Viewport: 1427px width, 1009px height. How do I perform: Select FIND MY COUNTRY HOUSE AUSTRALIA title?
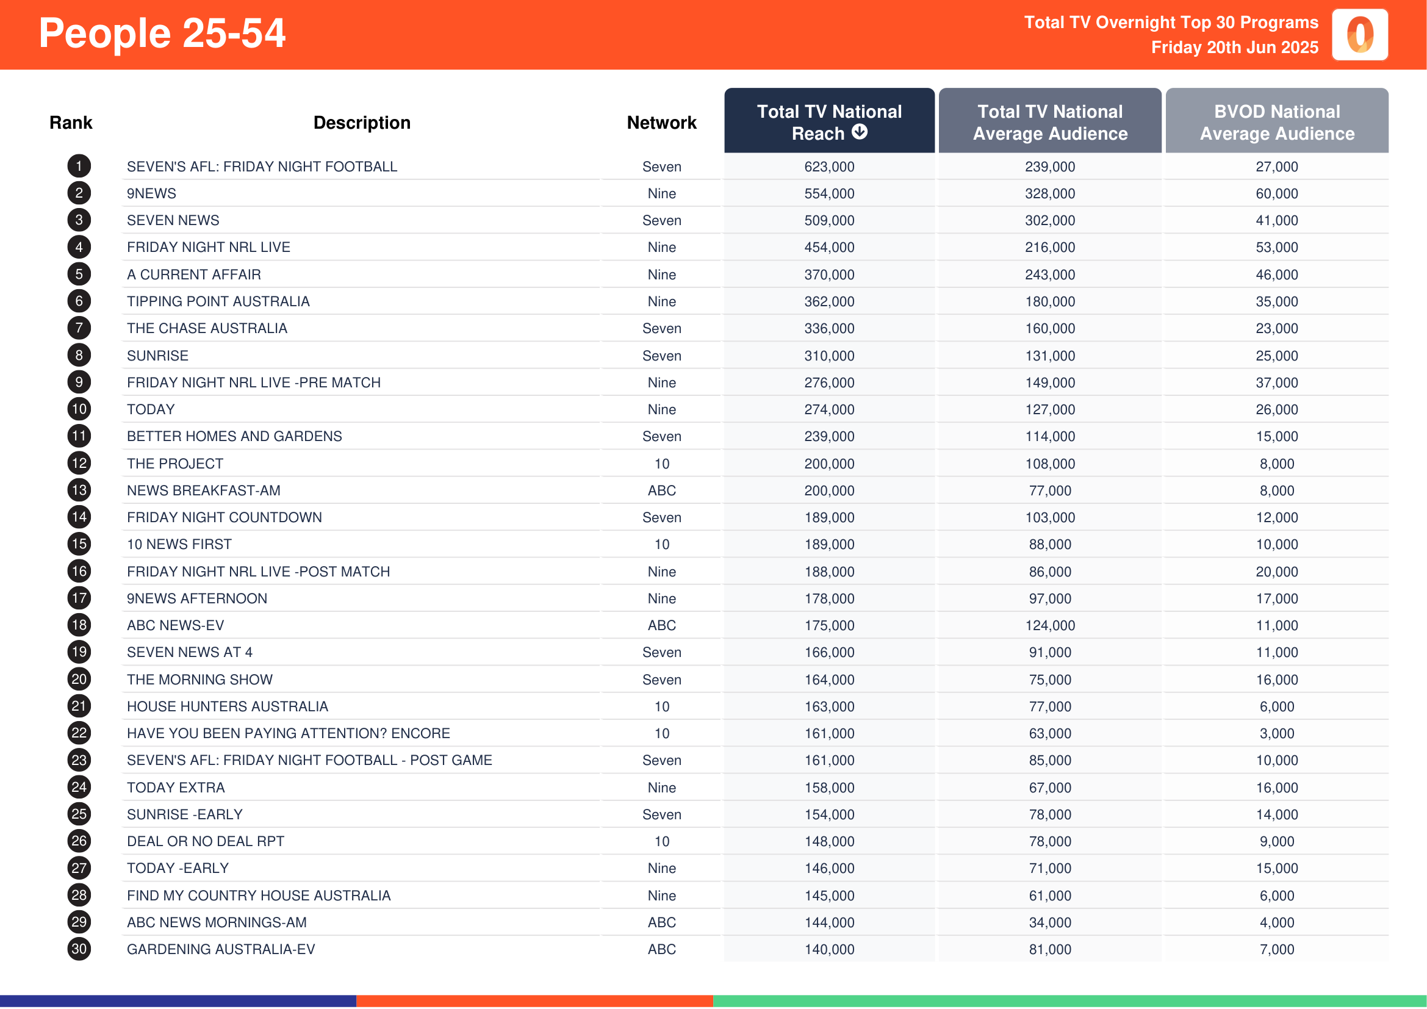point(259,896)
